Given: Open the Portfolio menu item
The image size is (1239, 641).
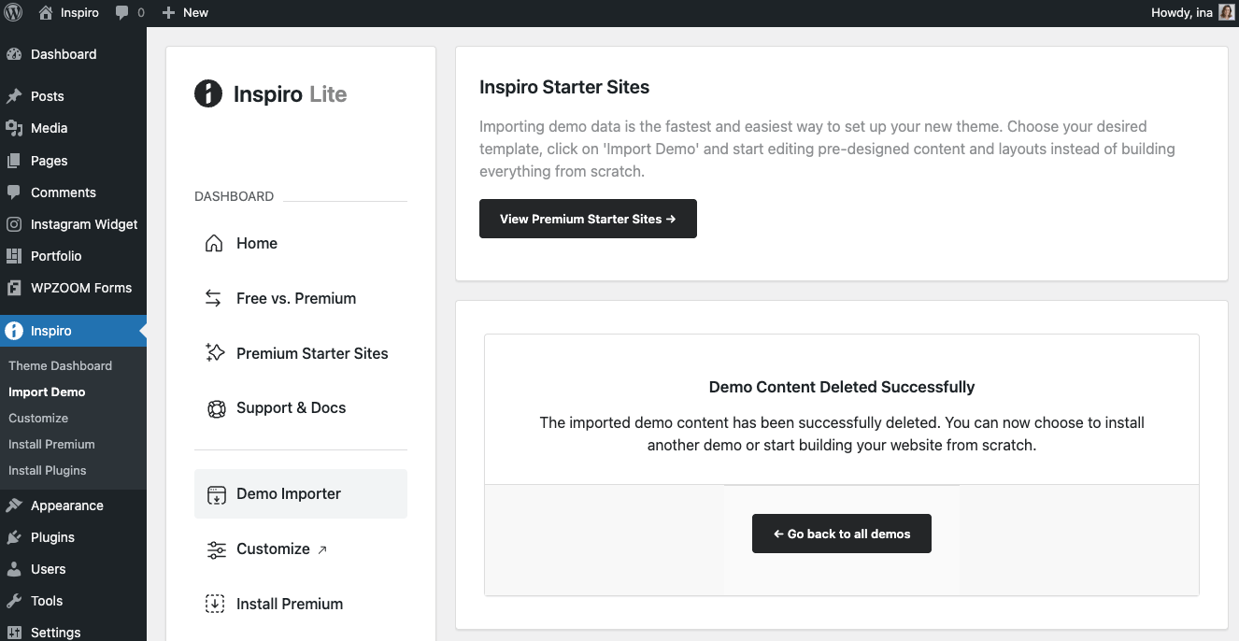Looking at the screenshot, I should tap(56, 256).
